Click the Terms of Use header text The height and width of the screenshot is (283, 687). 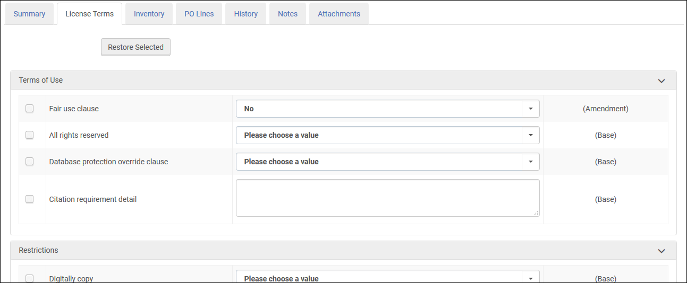(x=41, y=80)
